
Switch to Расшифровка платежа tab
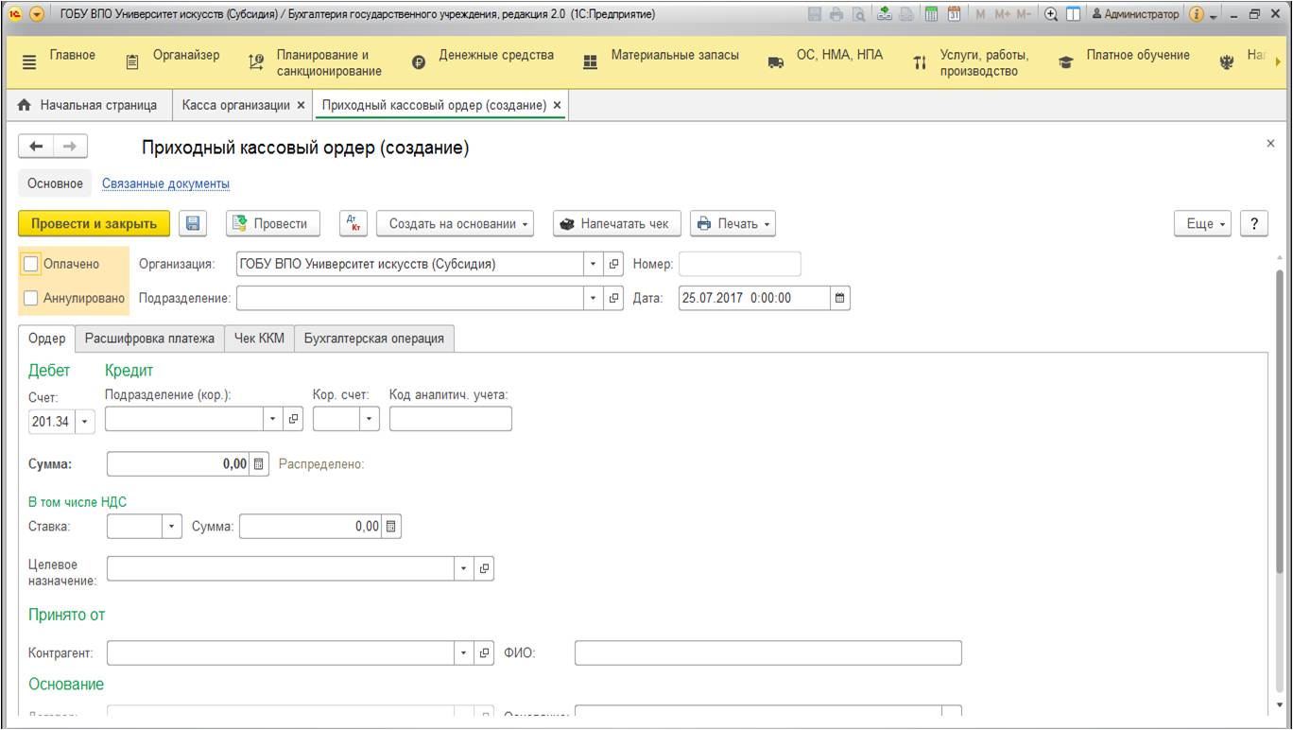pos(149,339)
